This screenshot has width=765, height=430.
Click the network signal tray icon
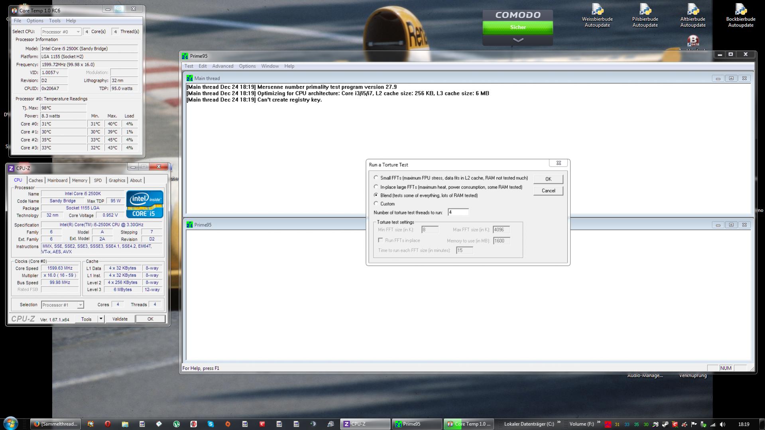pyautogui.click(x=713, y=424)
